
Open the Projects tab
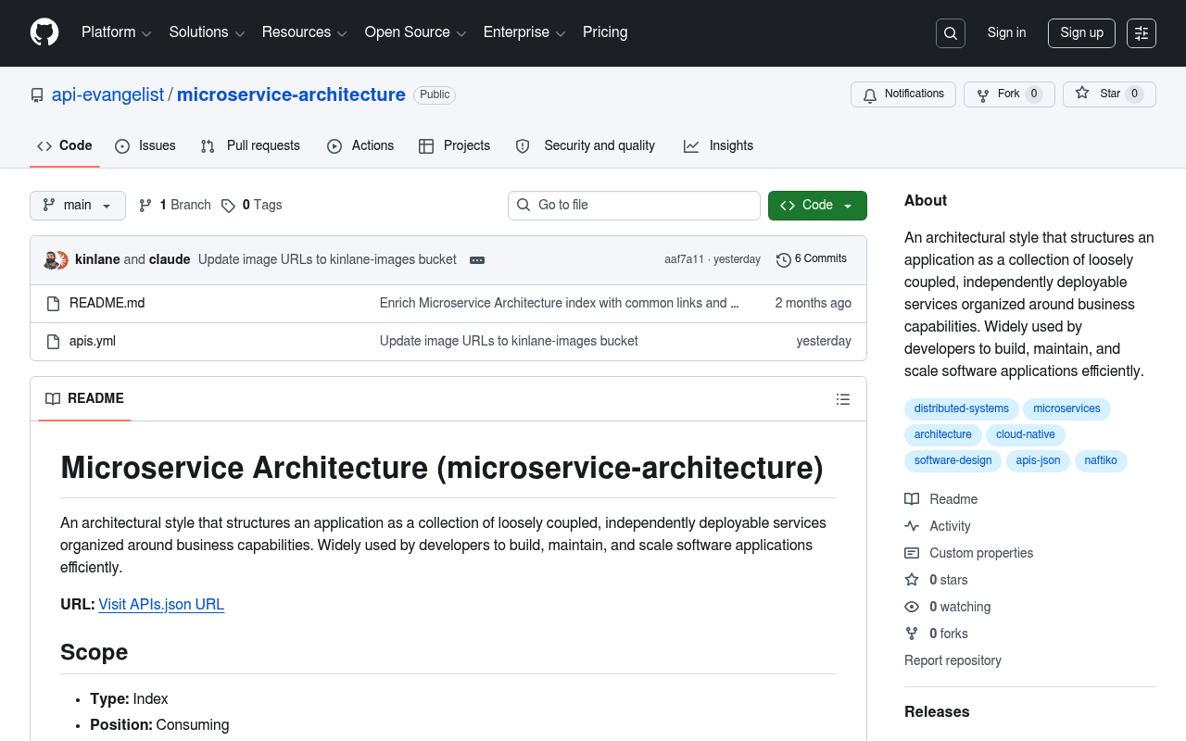point(454,146)
